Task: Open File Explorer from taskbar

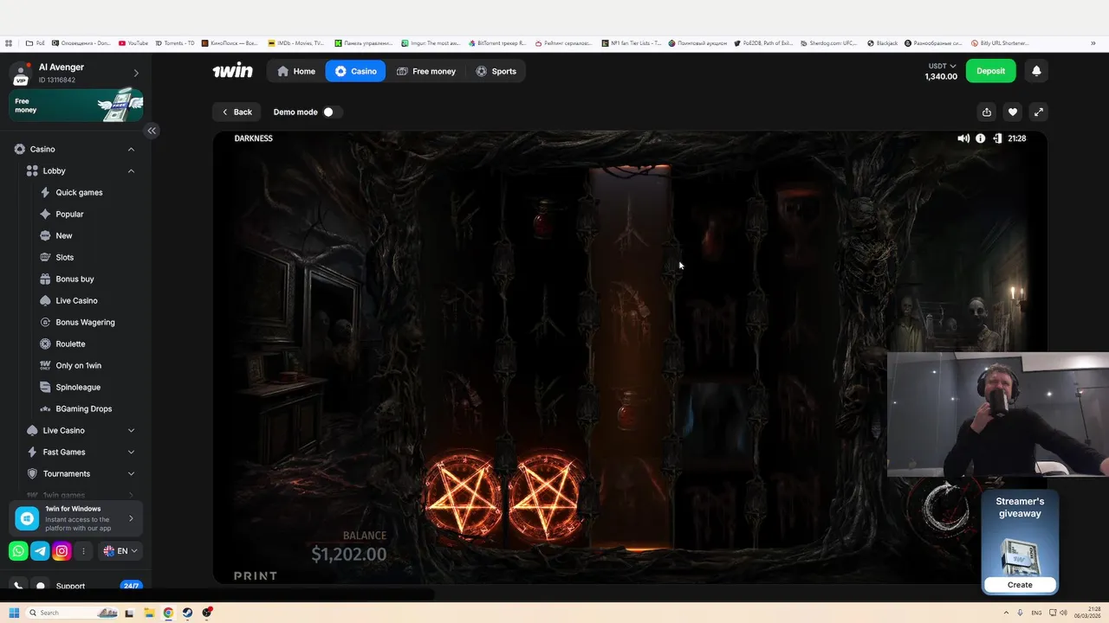Action: [149, 613]
